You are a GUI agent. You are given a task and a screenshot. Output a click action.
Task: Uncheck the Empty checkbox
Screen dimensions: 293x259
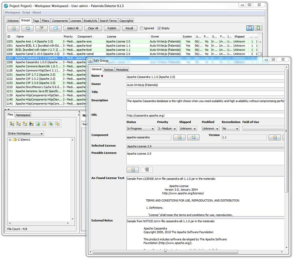point(159,28)
